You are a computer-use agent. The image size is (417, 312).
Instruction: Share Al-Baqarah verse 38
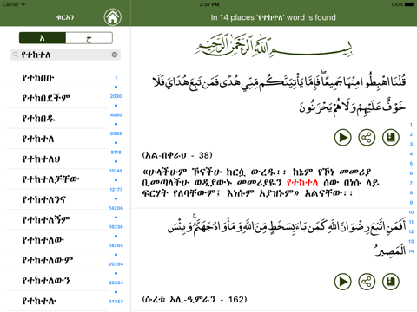point(367,138)
